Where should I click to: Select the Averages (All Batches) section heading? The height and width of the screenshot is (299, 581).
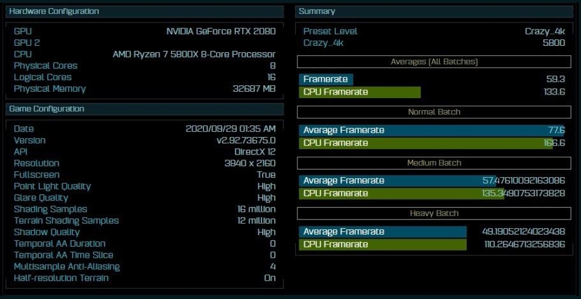[x=434, y=62]
